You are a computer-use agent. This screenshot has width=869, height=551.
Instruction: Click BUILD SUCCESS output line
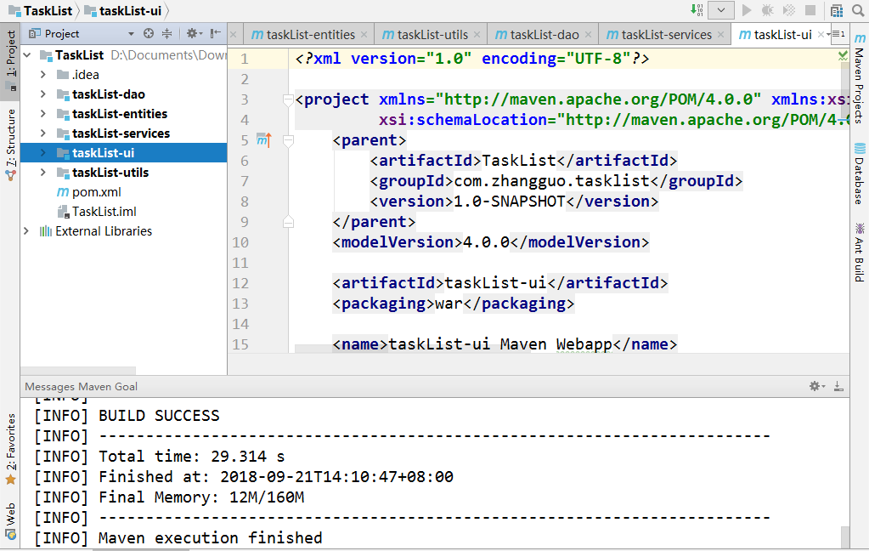127,416
